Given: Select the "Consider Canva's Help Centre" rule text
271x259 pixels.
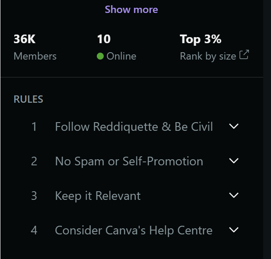Looking at the screenshot, I should tap(134, 231).
